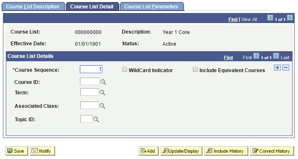Go to previous row in Course List Details
298x159 pixels.
pos(256,56)
